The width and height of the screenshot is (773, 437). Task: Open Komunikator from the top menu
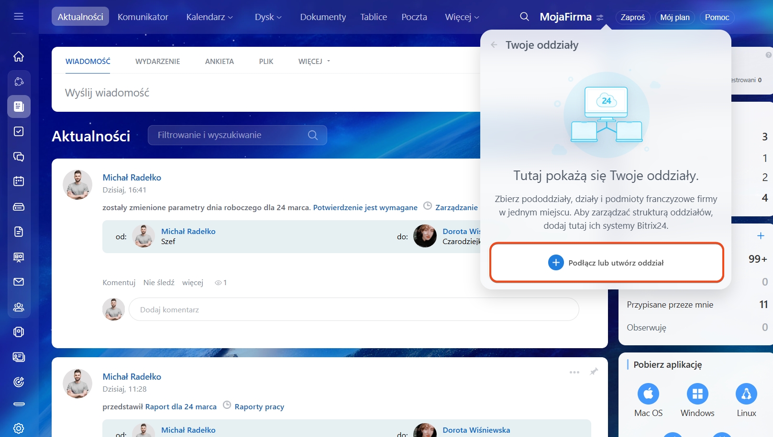coord(143,17)
